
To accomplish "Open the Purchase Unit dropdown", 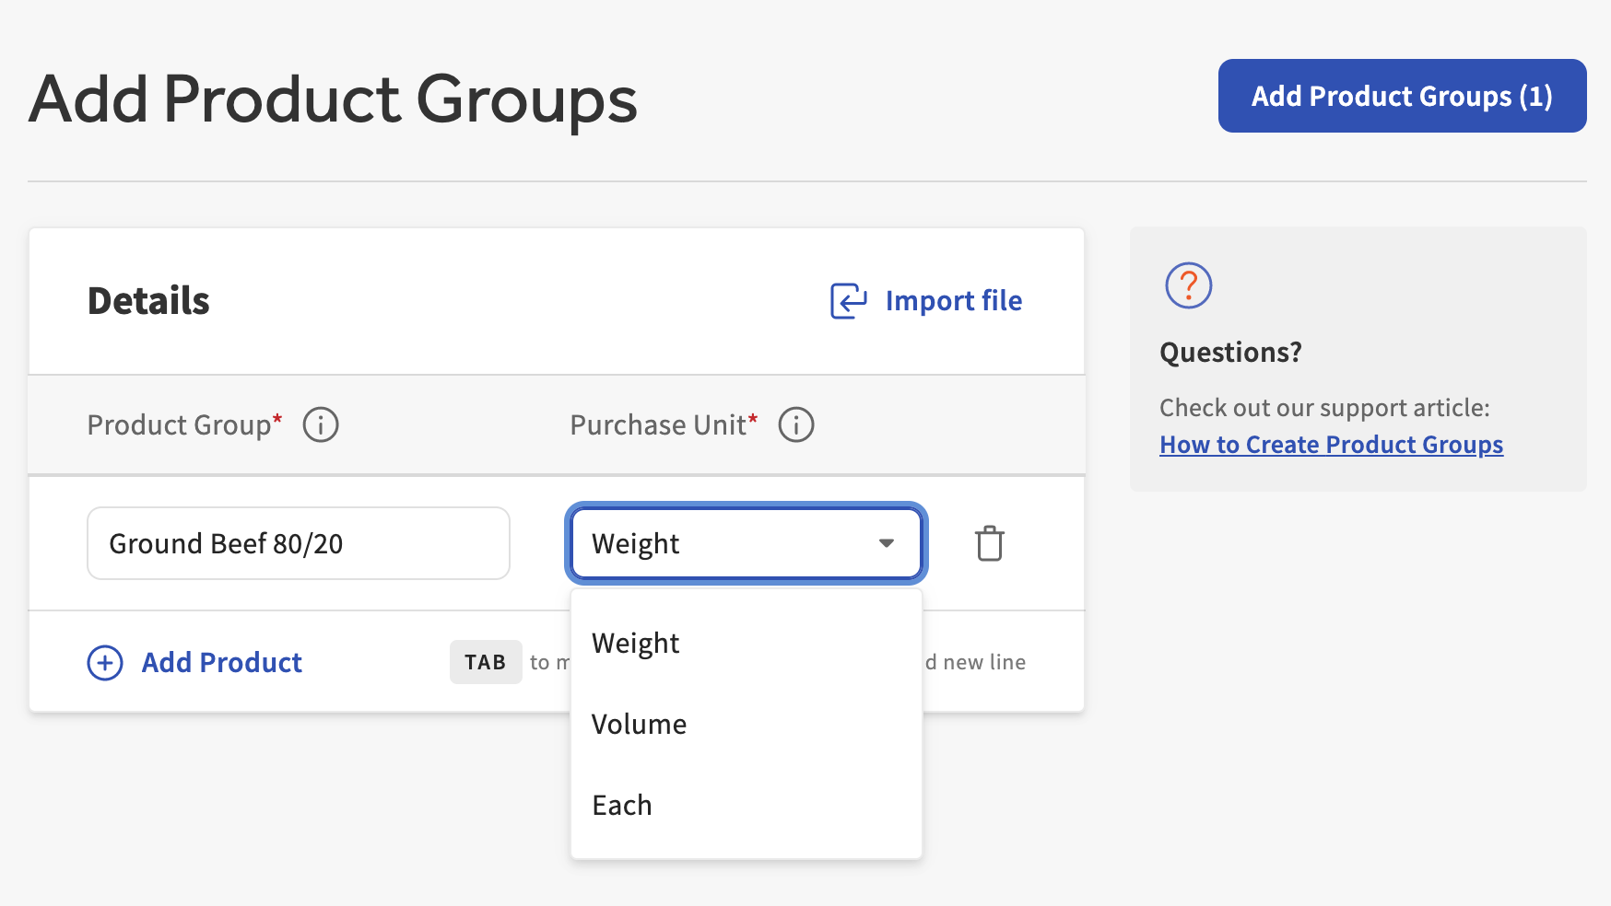I will [x=746, y=543].
